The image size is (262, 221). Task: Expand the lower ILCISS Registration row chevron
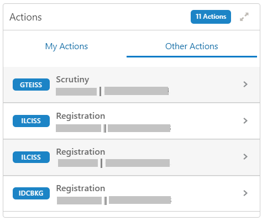tap(245, 156)
